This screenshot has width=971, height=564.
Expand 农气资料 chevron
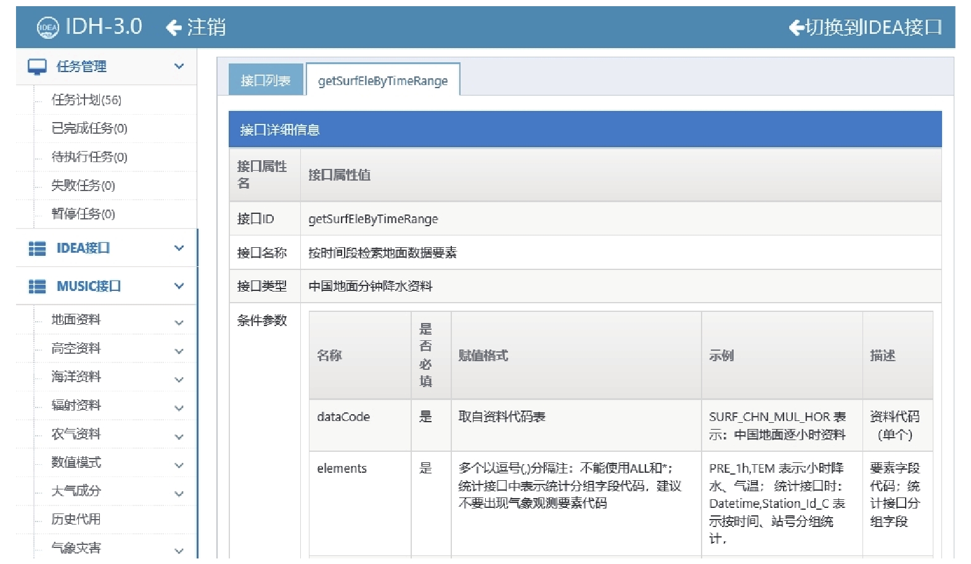[179, 437]
